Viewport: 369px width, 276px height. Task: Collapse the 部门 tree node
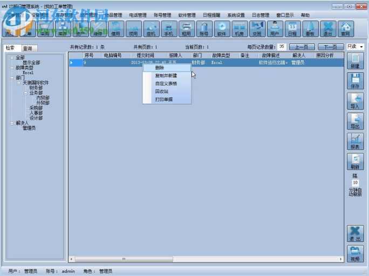[12, 77]
